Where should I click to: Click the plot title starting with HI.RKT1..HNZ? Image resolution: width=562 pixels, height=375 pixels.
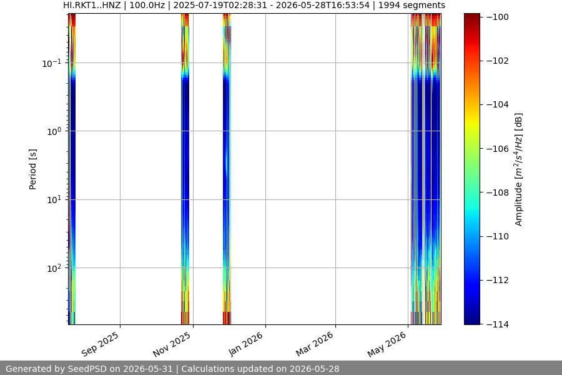point(254,6)
